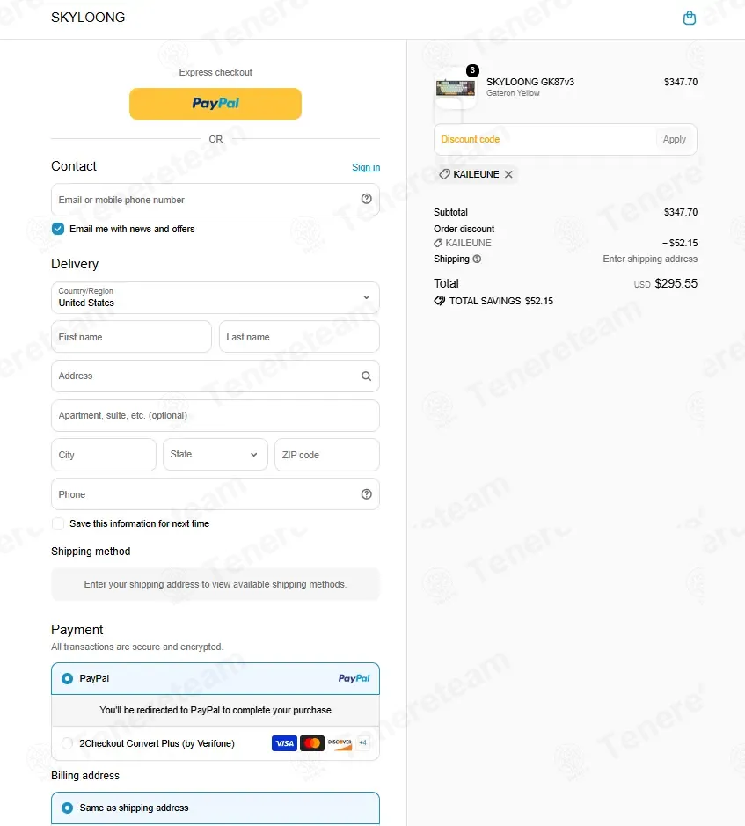Open the Country/Region dropdown
The image size is (745, 826).
[215, 297]
